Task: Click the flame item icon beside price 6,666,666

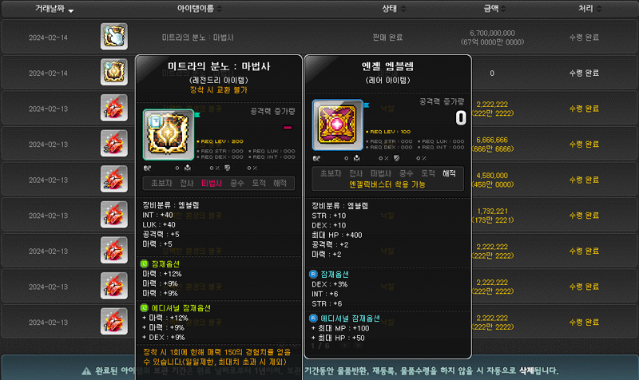Action: pyautogui.click(x=114, y=144)
